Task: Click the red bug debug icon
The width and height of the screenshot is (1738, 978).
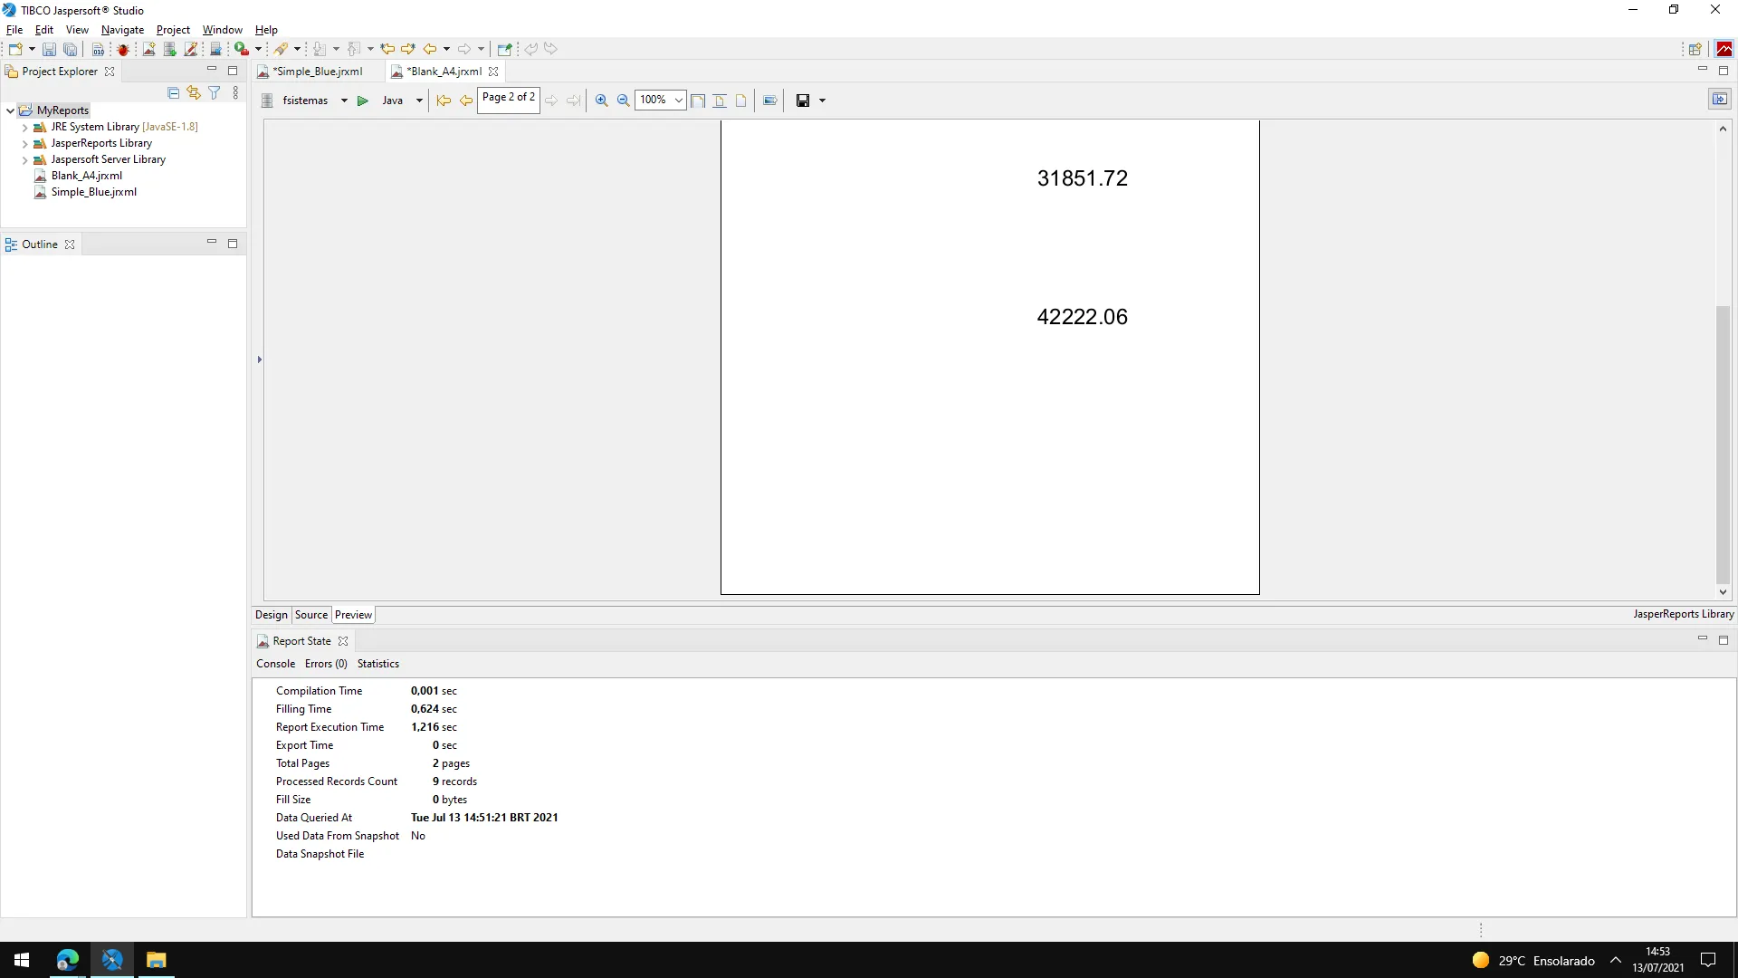Action: [123, 49]
